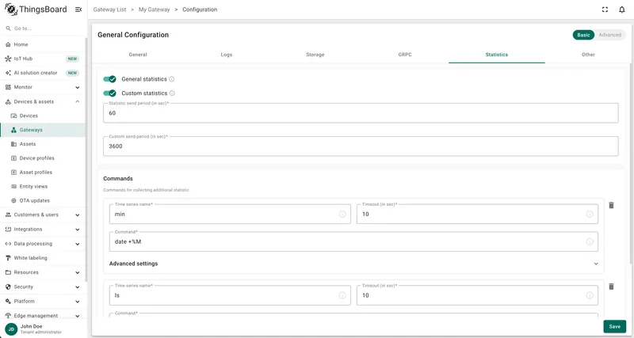Click the JD user avatar

click(x=11, y=329)
